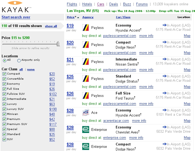Viewport: 195px width, 151px height.
Task: Click the airplane icon for the Hyundai Accent Payless listing
Action: [164, 25]
